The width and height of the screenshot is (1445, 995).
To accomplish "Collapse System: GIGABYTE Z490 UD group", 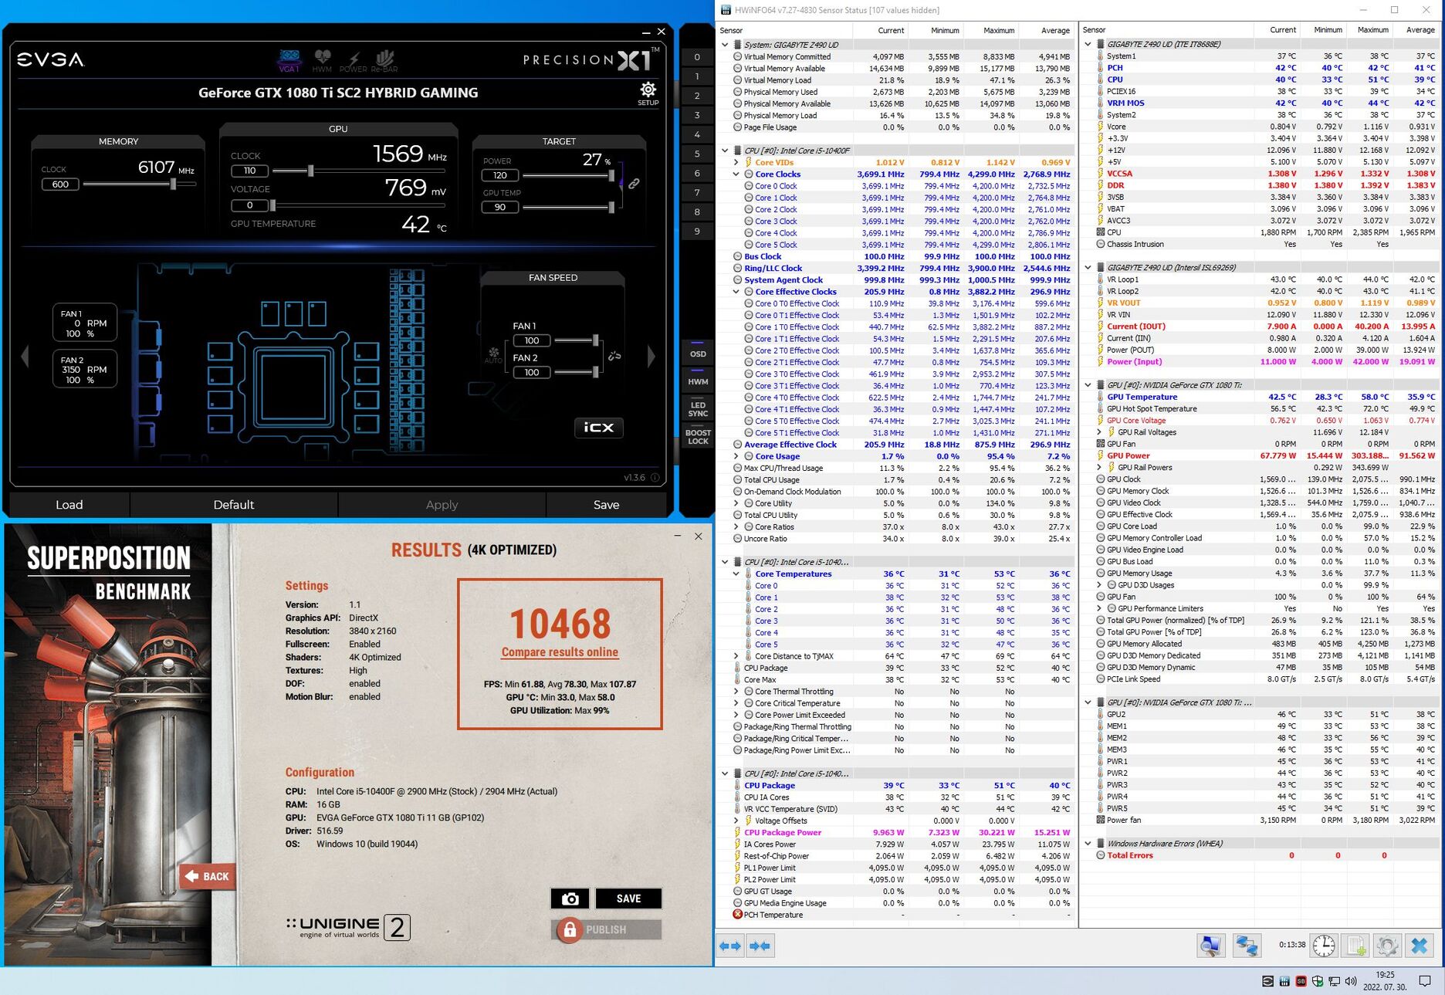I will coord(725,45).
